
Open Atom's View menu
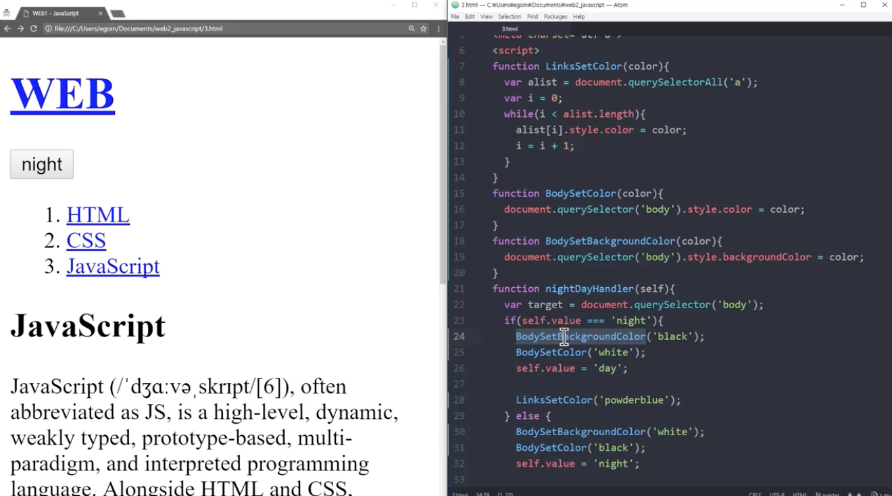tap(487, 17)
